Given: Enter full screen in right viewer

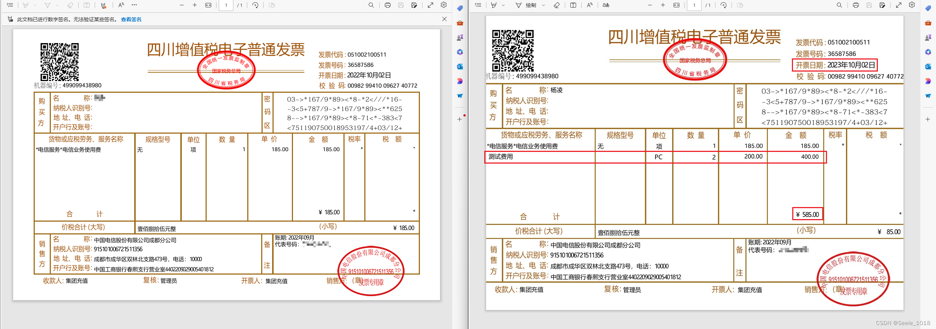Looking at the screenshot, I should pos(899,5).
